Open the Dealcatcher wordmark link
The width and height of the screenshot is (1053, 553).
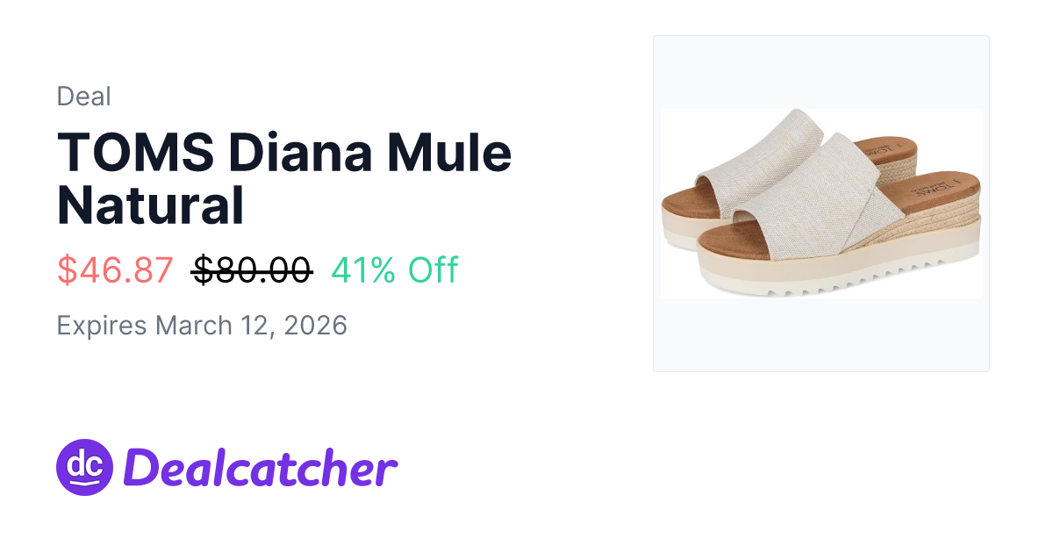tap(261, 468)
